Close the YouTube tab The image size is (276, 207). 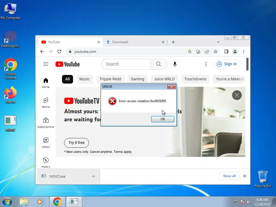pyautogui.click(x=99, y=42)
